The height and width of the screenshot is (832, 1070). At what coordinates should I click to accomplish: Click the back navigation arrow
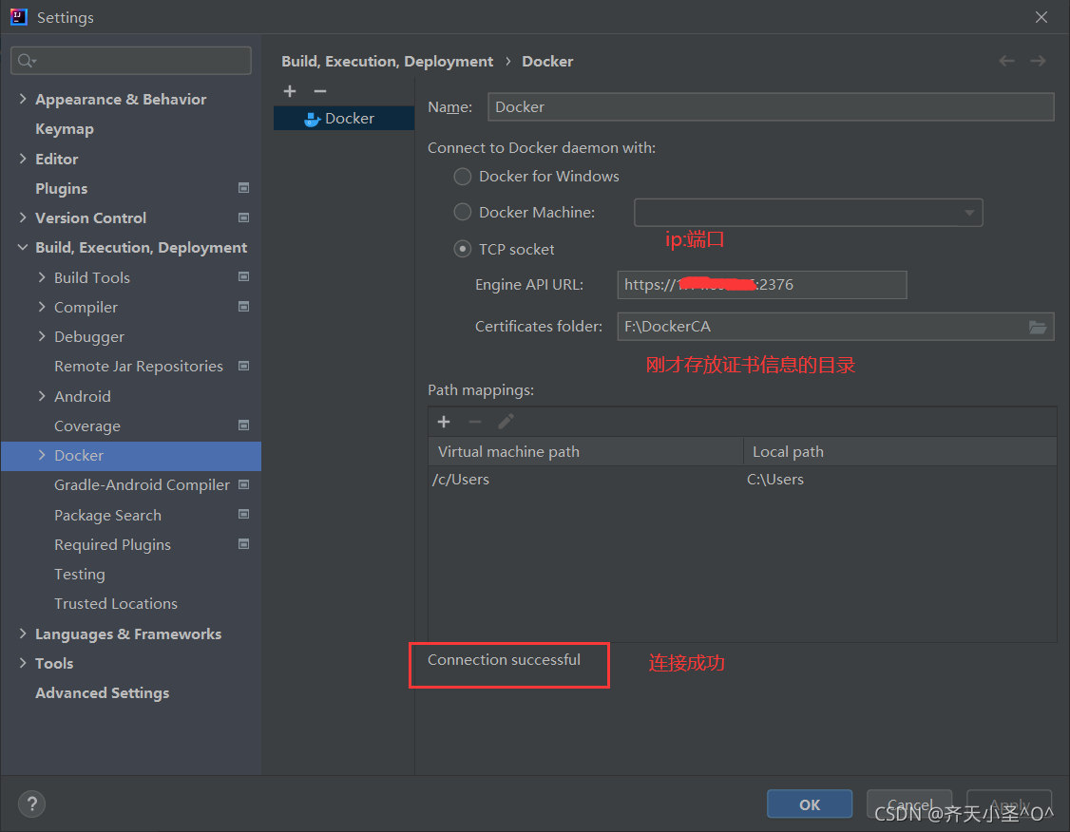coord(1006,61)
